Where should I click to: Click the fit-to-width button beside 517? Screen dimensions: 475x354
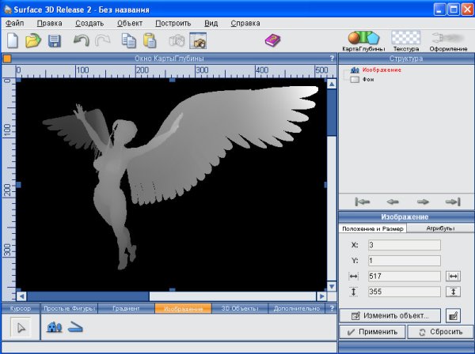(454, 277)
